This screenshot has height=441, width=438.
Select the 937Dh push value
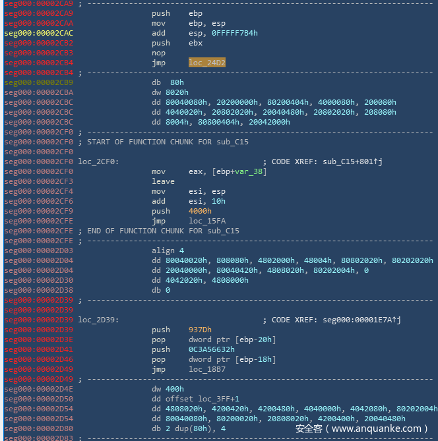point(201,330)
